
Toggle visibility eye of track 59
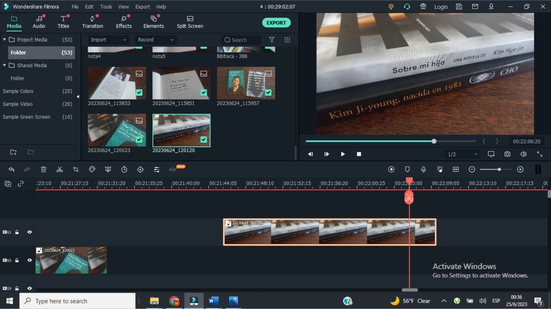[x=29, y=288]
